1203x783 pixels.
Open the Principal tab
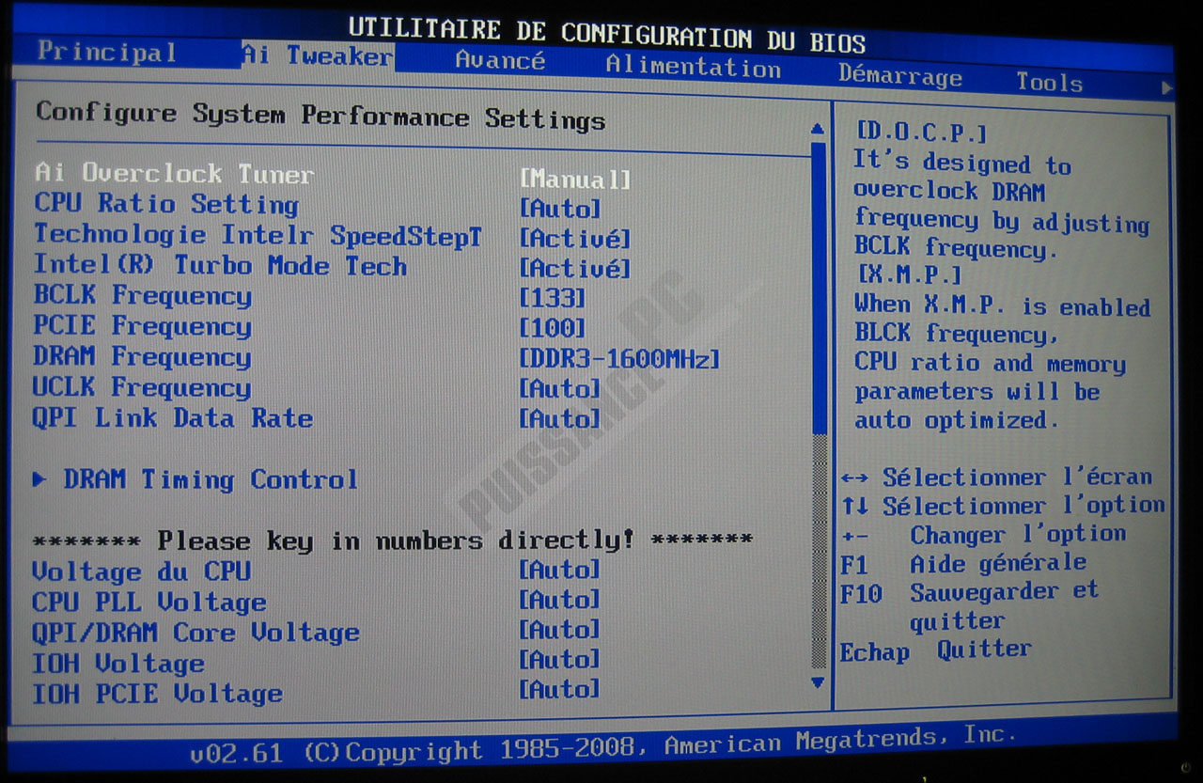[106, 52]
